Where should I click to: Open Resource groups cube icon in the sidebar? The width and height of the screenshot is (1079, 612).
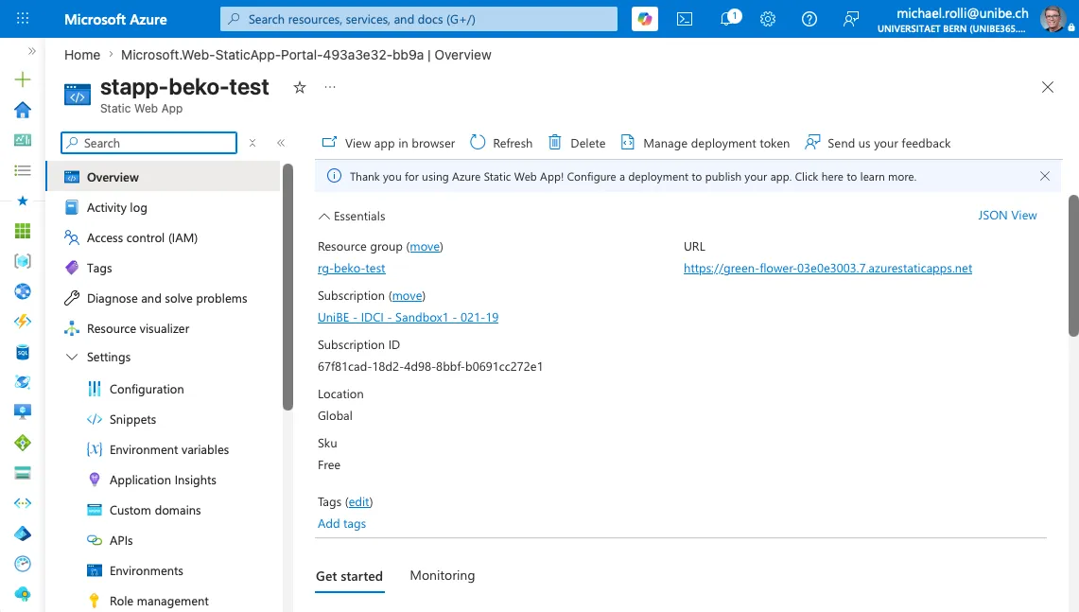pos(23,261)
